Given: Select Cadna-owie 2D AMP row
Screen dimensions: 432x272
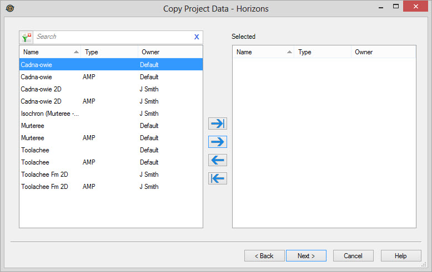Looking at the screenshot, I should point(111,101).
